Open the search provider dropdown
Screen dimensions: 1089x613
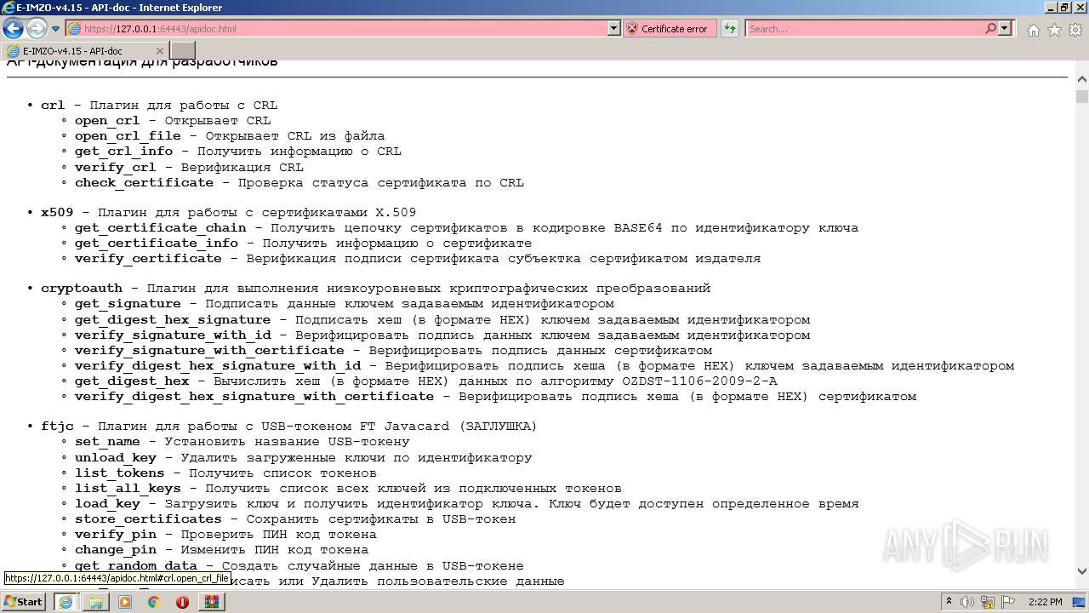pyautogui.click(x=1005, y=29)
